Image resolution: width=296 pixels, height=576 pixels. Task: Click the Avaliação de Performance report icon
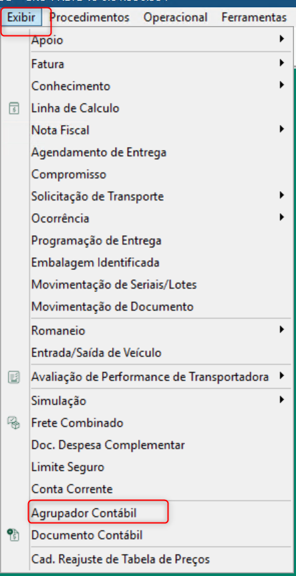click(x=14, y=377)
